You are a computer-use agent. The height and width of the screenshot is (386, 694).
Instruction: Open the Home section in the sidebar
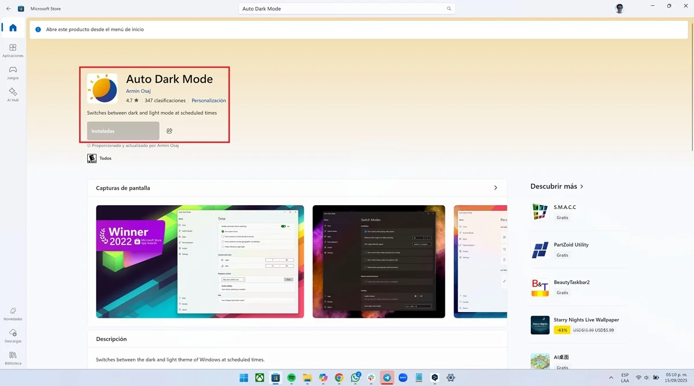[x=13, y=28]
